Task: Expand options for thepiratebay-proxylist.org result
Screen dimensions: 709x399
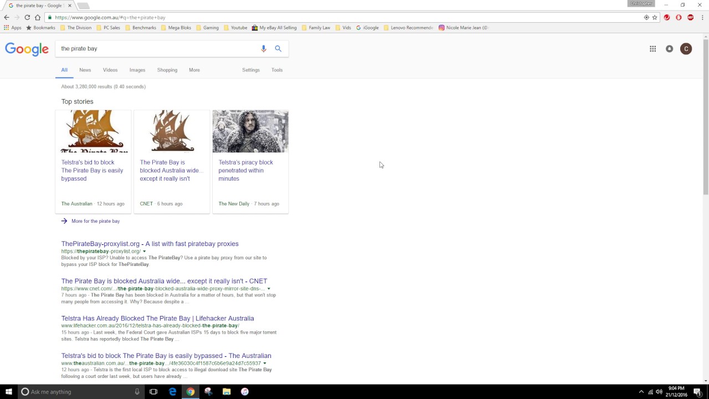Action: 144,252
